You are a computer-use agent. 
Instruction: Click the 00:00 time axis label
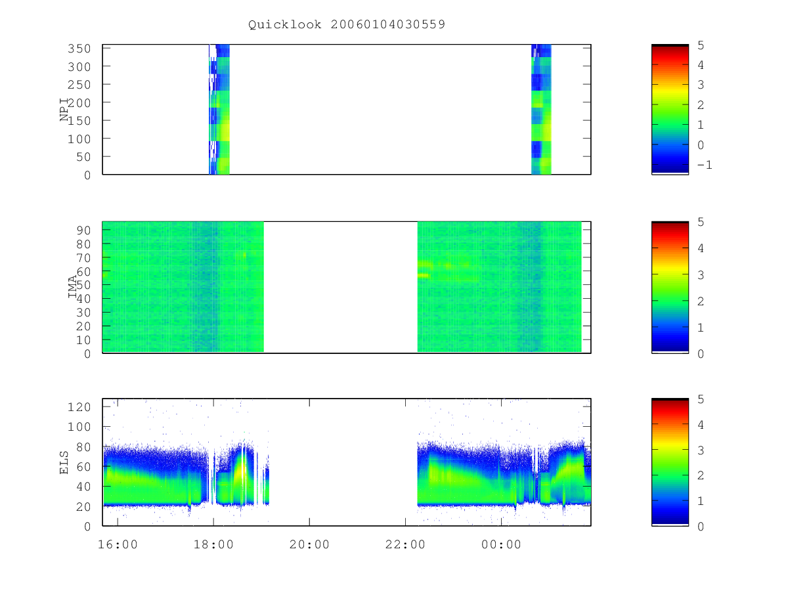point(501,544)
